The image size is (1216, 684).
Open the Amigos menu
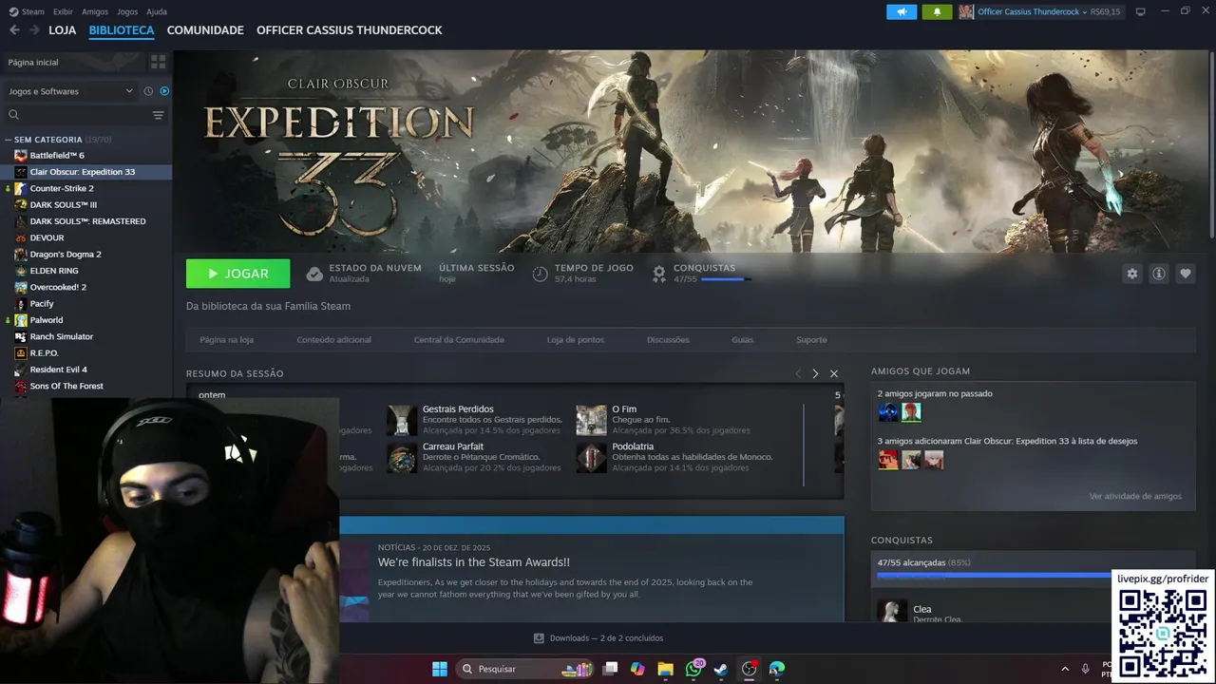(95, 11)
